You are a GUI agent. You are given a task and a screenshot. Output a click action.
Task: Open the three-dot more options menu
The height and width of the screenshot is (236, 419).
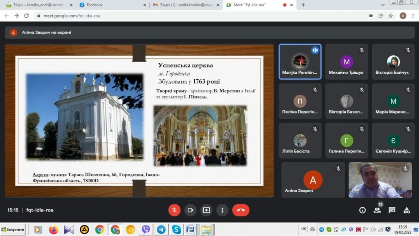222,210
